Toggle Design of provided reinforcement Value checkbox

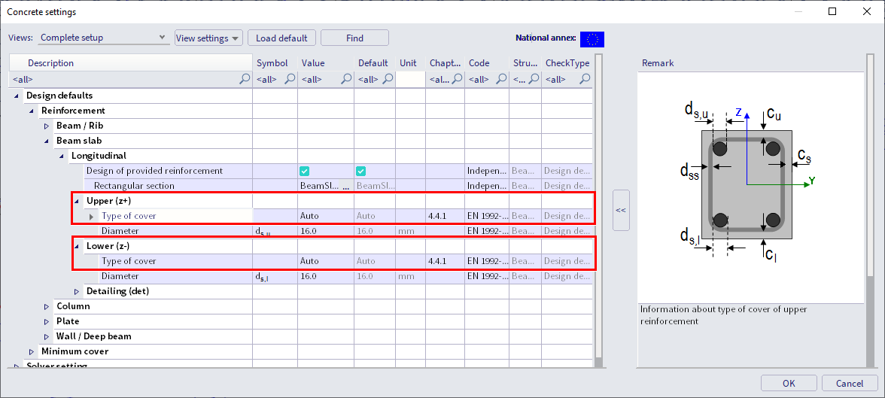tap(305, 171)
